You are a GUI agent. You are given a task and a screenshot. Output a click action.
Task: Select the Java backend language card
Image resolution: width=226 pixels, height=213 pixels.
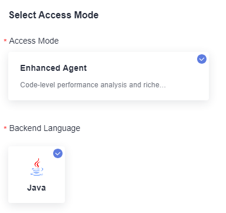37,175
